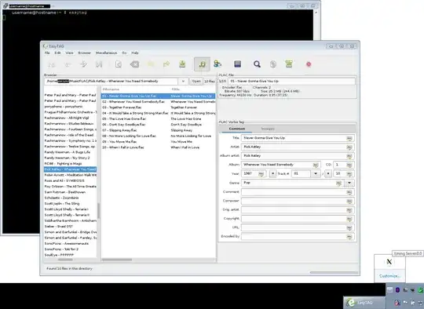
Task: Expand the browser path dropdown
Action: tap(183, 82)
